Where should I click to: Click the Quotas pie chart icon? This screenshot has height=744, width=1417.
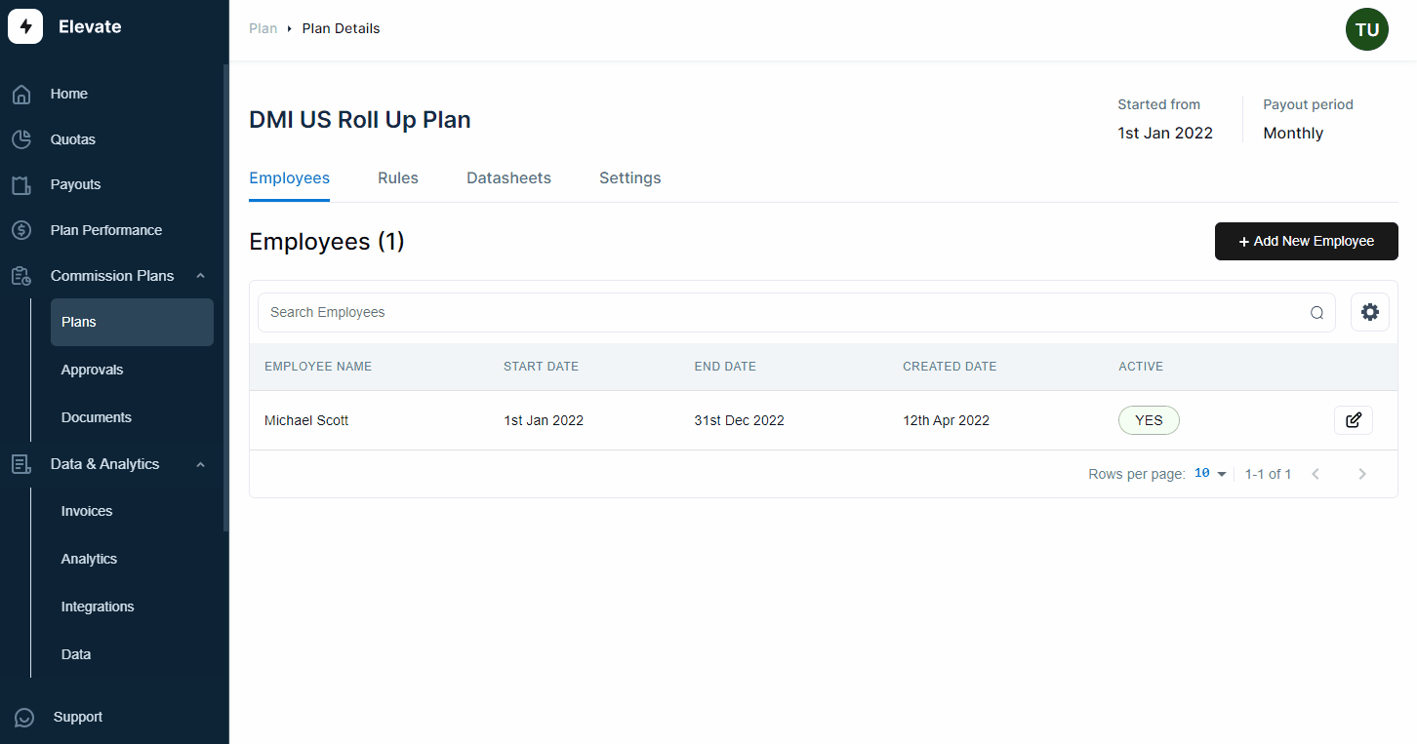pos(21,139)
